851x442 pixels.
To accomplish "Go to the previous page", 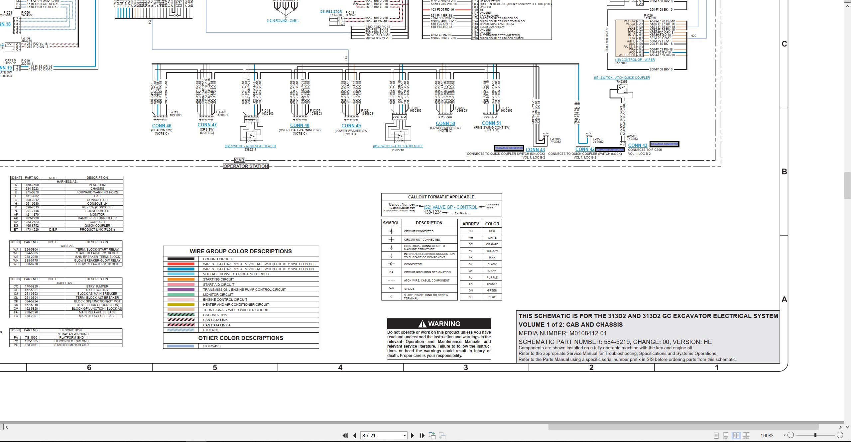I will point(355,435).
